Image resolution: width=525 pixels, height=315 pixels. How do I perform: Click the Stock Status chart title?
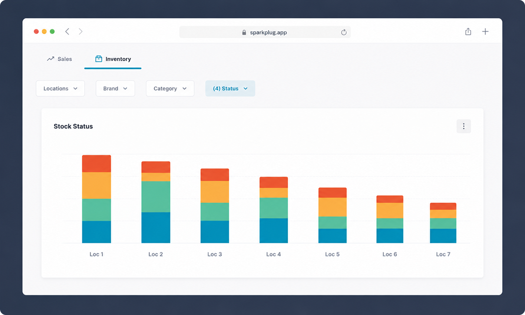[73, 126]
